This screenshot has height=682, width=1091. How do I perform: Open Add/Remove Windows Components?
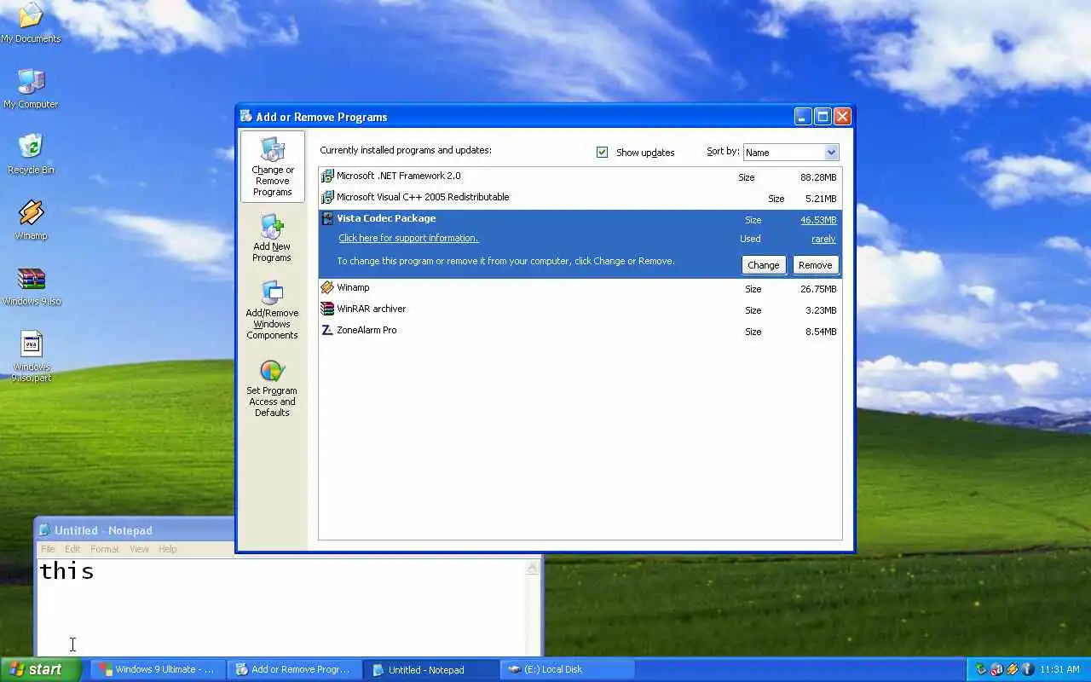[x=272, y=310]
